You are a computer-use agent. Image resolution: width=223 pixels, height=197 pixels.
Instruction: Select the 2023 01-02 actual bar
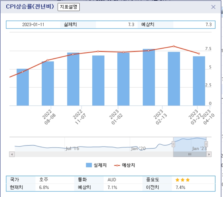tap(123, 79)
